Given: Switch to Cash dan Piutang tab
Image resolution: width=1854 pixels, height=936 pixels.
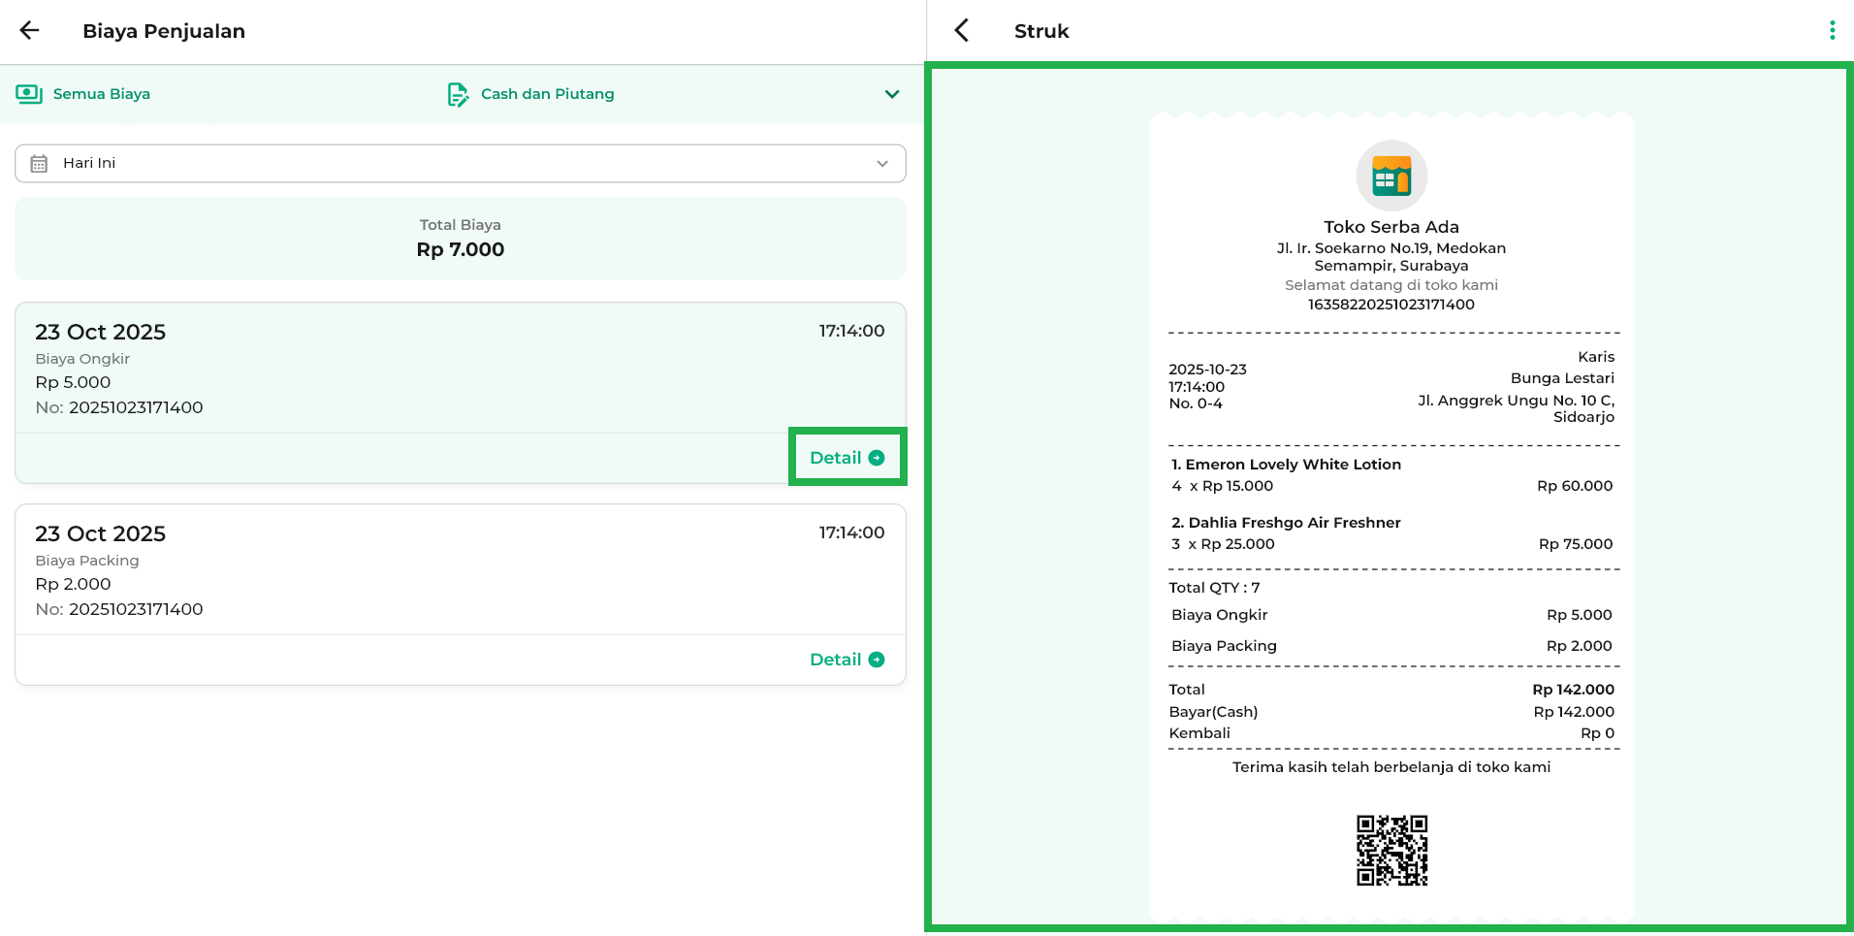Looking at the screenshot, I should 547,94.
